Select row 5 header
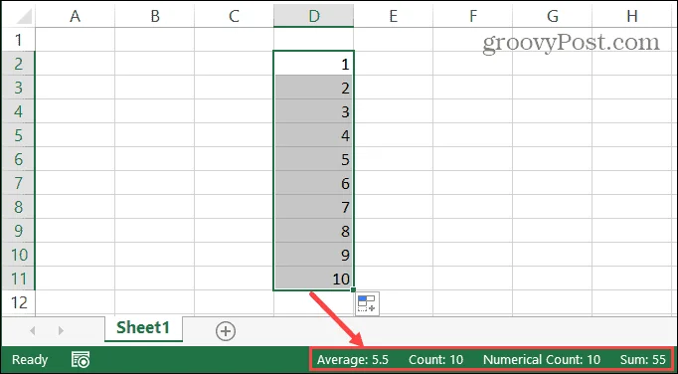 pos(18,135)
